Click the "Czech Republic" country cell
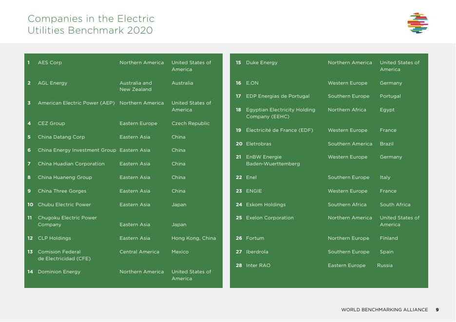The width and height of the screenshot is (456, 322). (x=190, y=124)
